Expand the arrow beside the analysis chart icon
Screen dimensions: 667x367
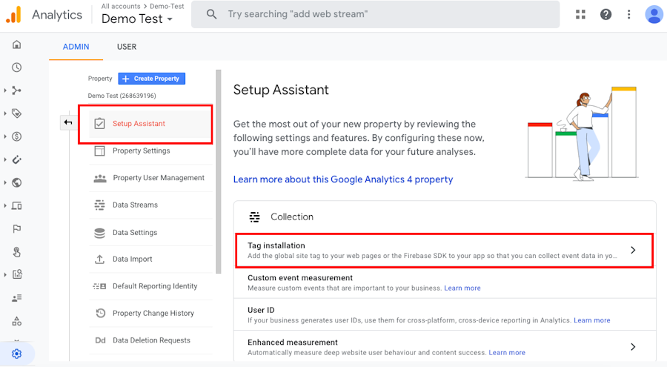pyautogui.click(x=4, y=274)
